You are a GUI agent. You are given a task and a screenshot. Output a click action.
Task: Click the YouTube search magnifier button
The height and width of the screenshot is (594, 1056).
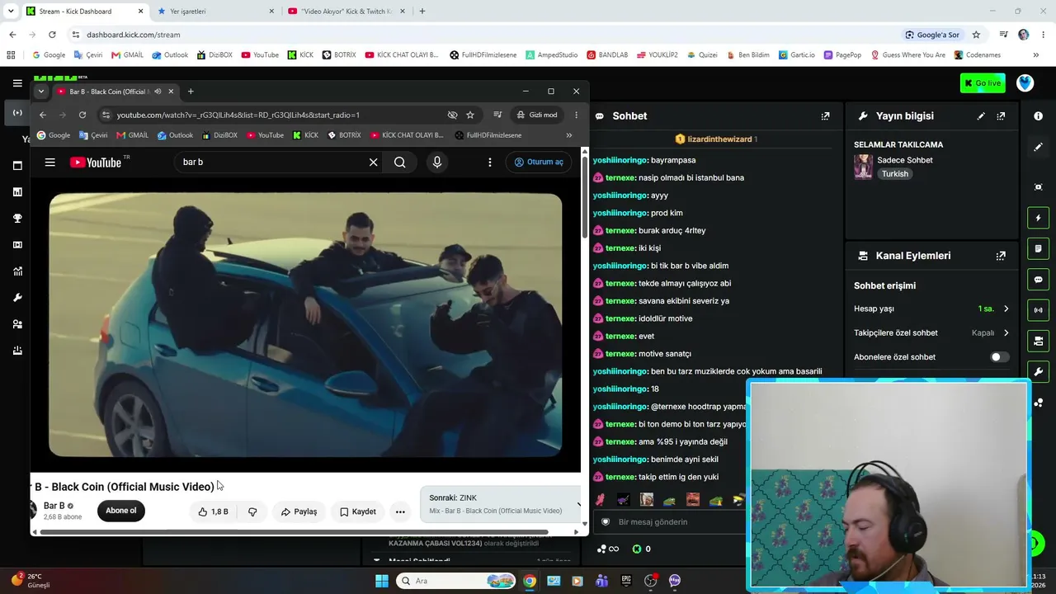(400, 163)
